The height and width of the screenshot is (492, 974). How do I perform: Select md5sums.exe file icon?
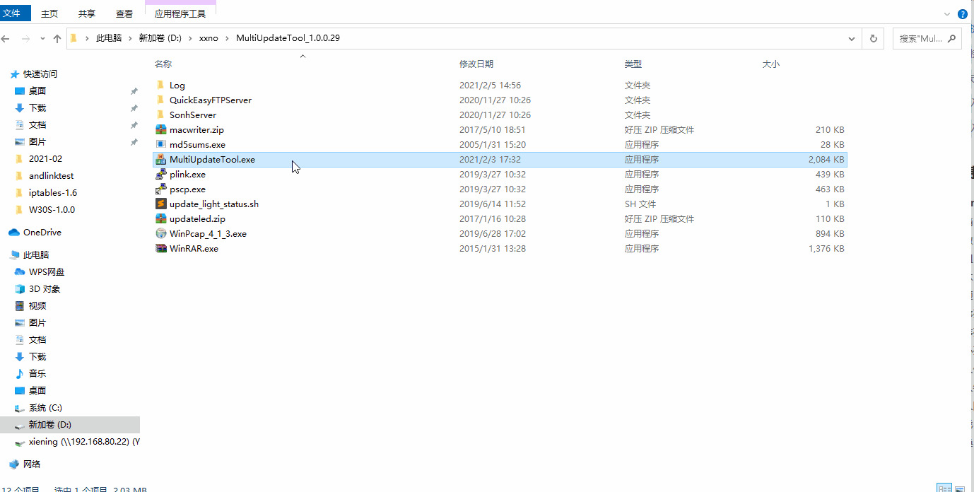tap(161, 145)
